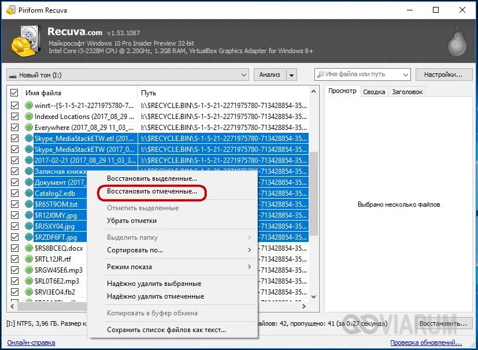This screenshot has width=478, height=350.
Task: Click the status icon of $R12J0MY.jpg
Action: coord(29,215)
